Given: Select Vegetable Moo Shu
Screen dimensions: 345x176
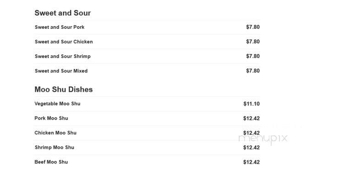Looking at the screenshot, I should [57, 104].
